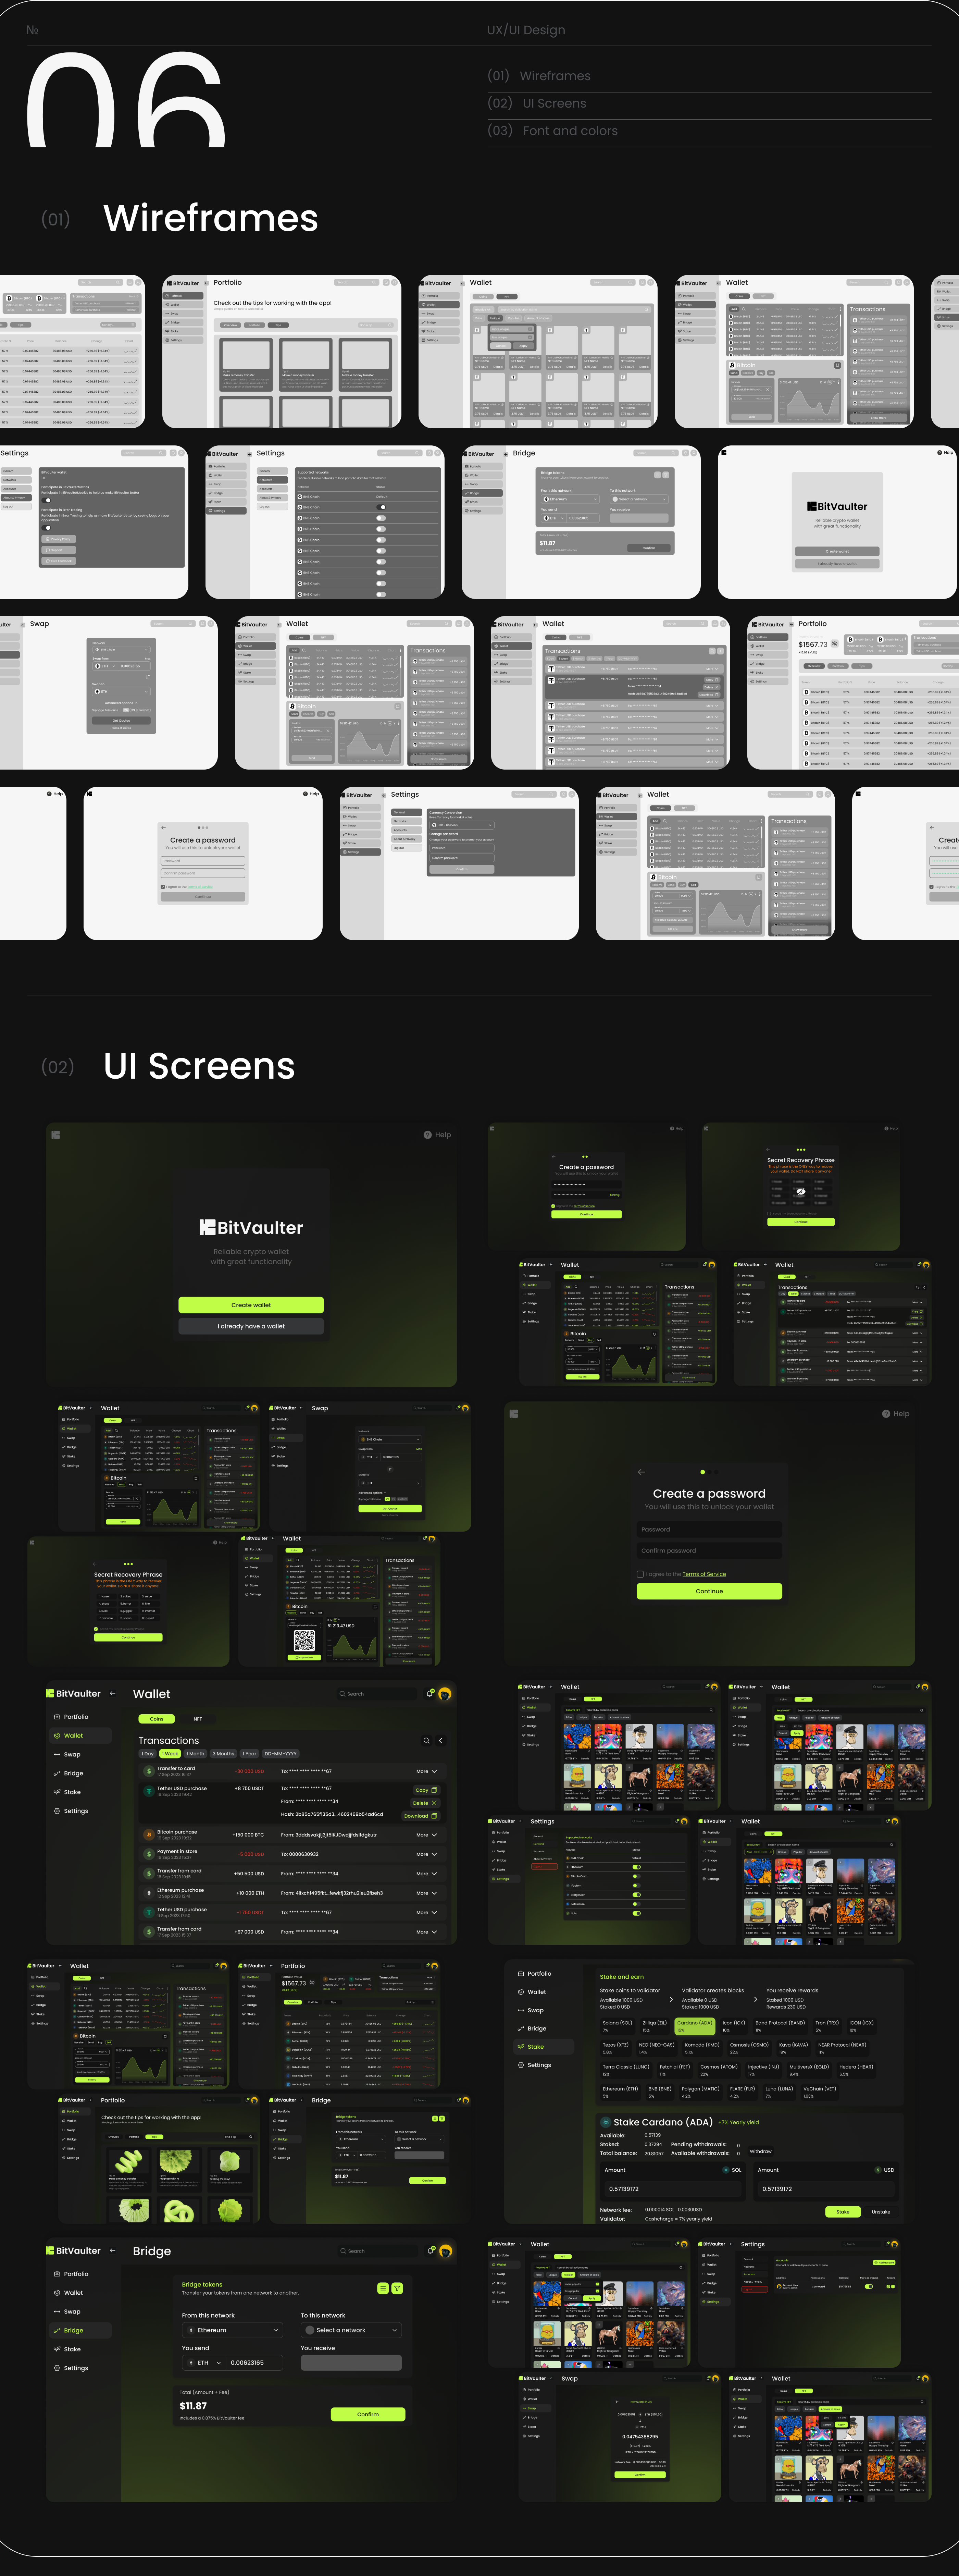Click back arrow above Create a password title
The width and height of the screenshot is (959, 2576).
coord(641,1472)
